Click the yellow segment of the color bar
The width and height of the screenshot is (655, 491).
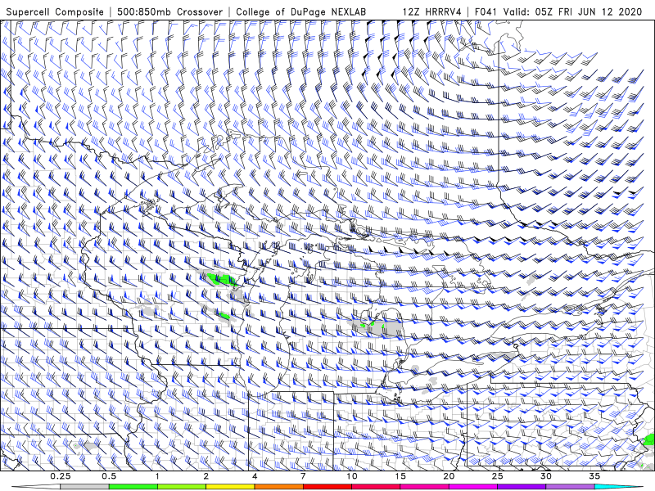(230, 487)
